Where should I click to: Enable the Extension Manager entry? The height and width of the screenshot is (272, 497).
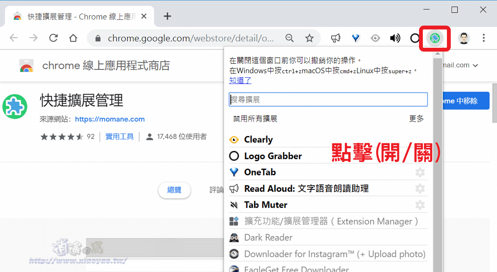[328, 221]
